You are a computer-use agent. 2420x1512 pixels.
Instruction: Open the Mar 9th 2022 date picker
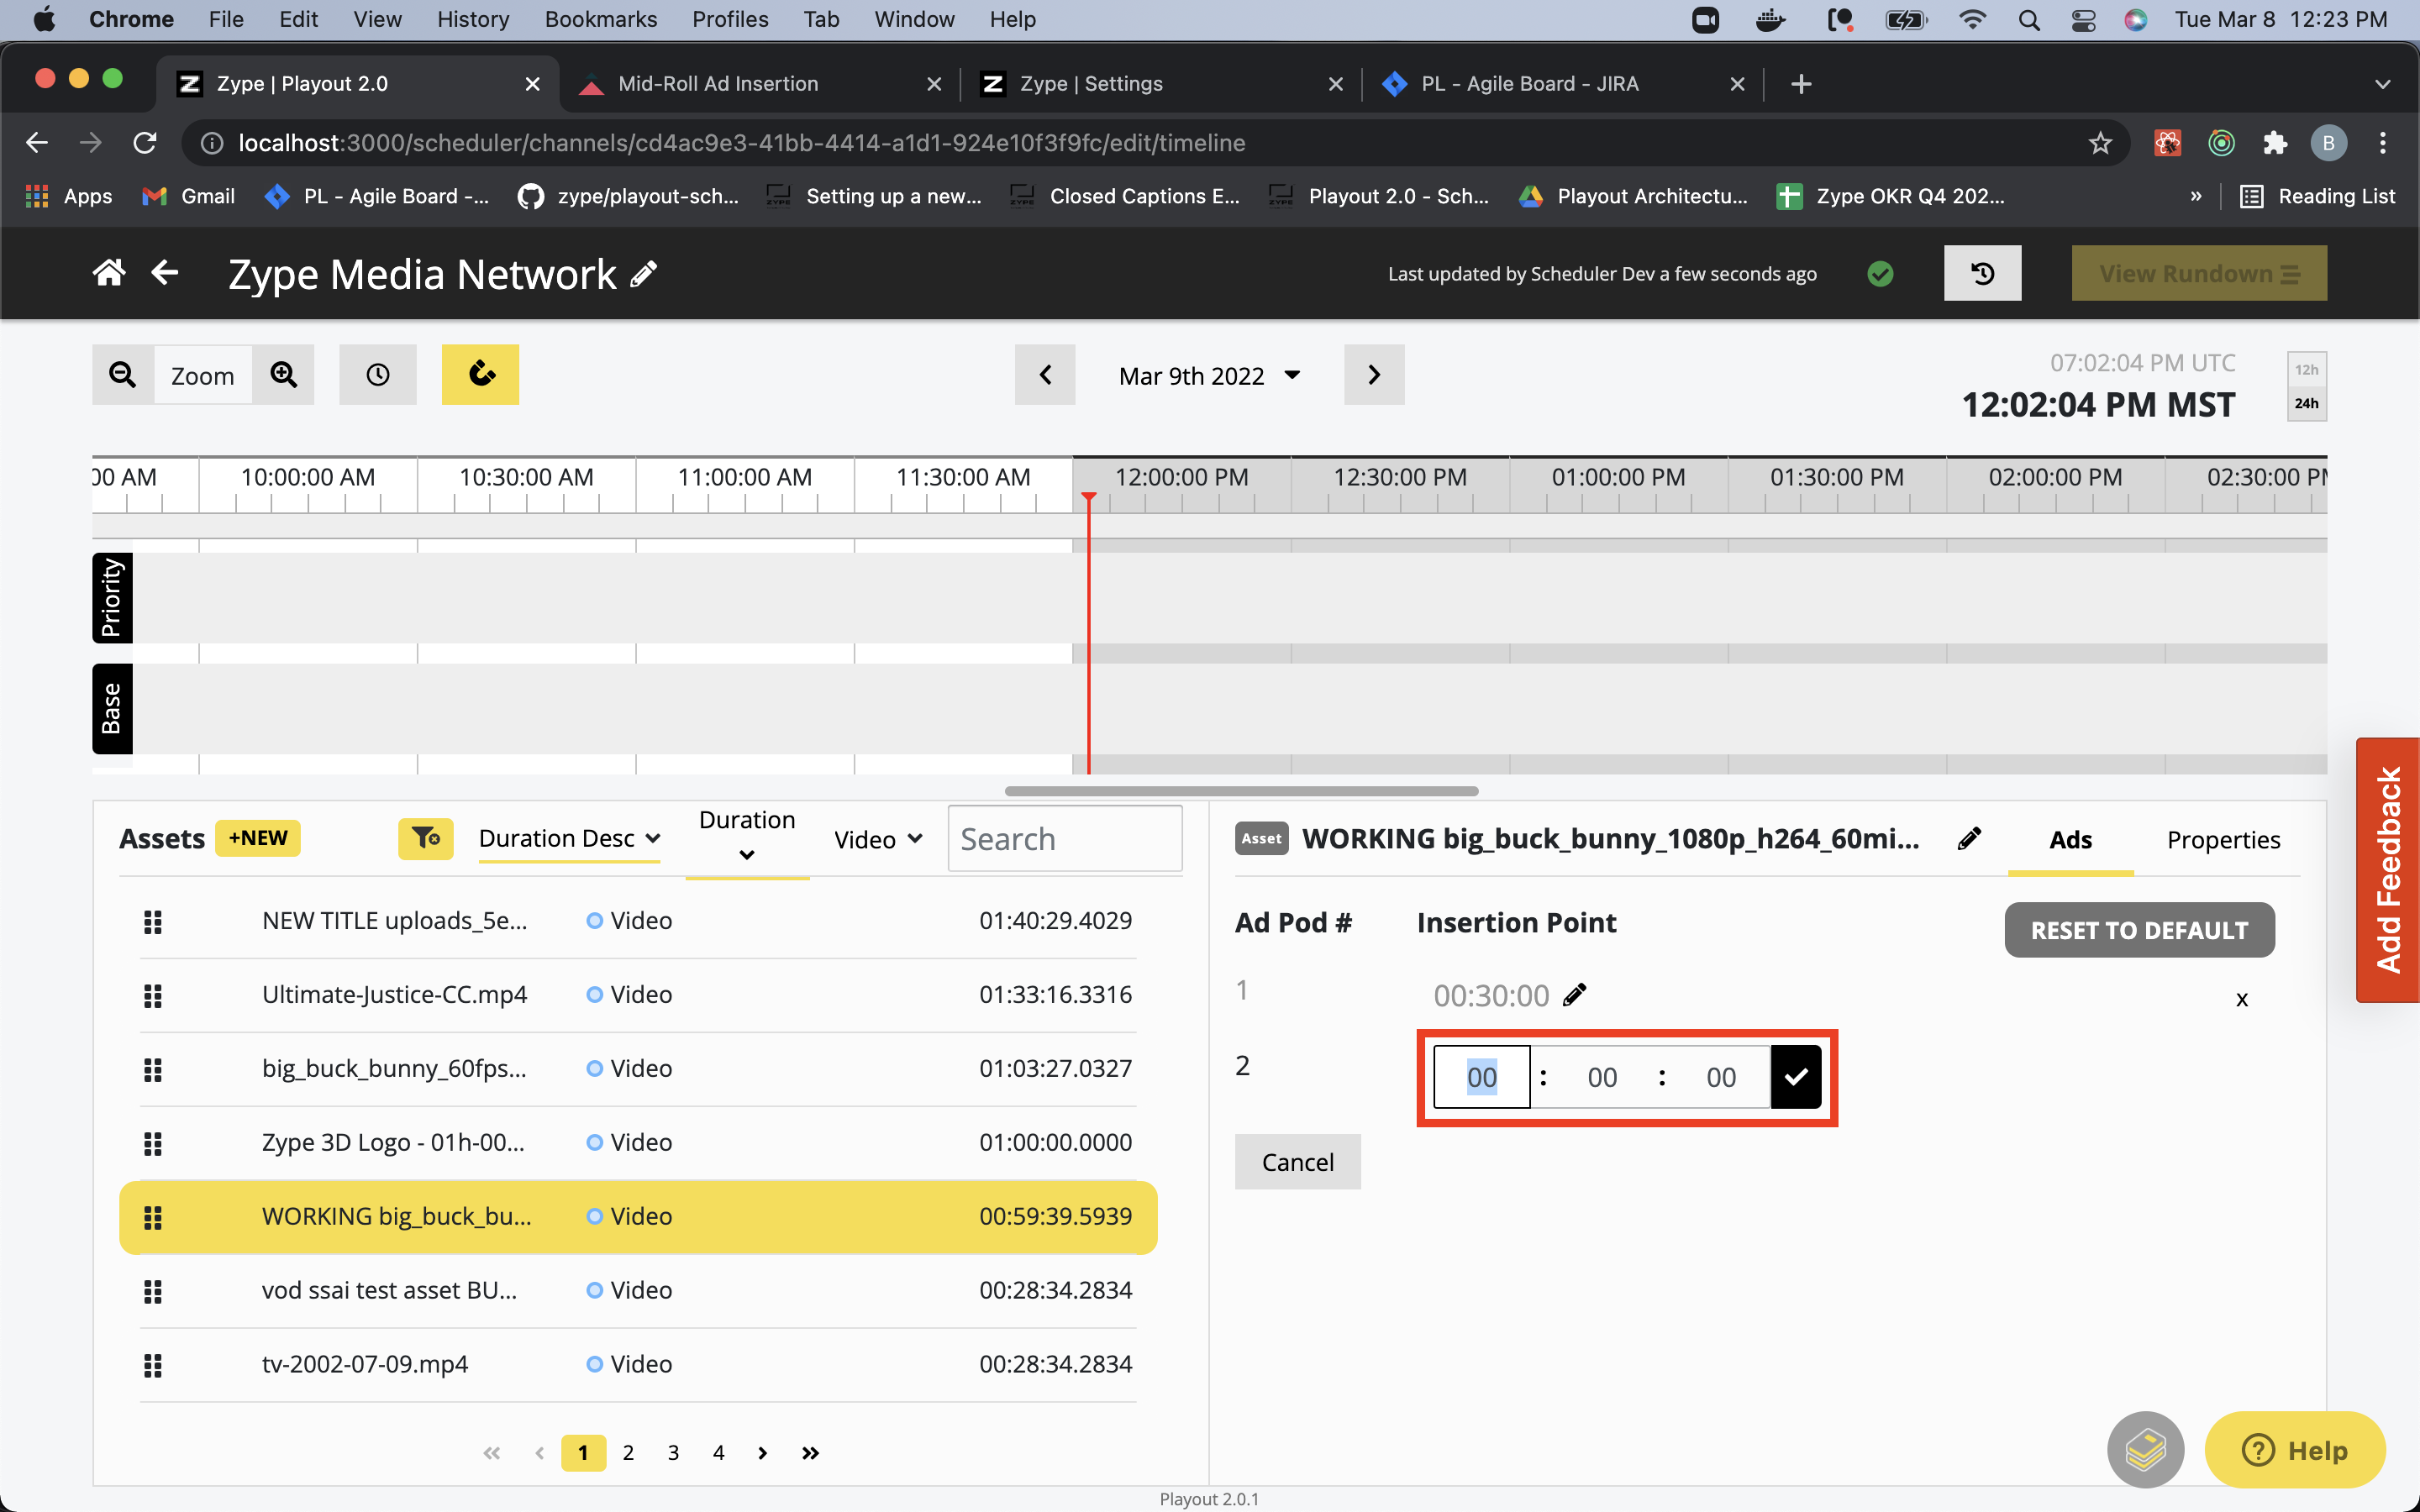tap(1209, 376)
